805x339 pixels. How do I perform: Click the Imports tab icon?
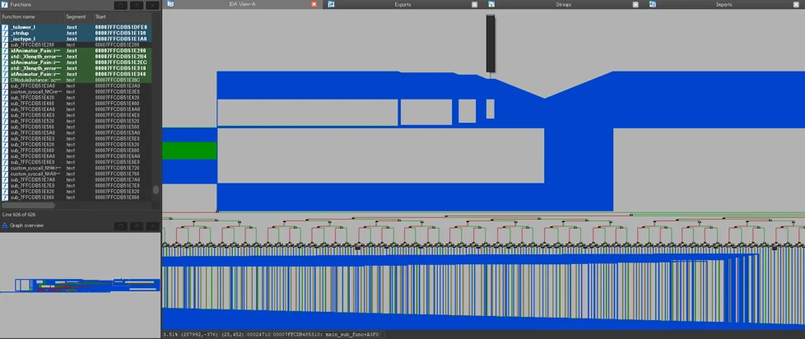[653, 4]
